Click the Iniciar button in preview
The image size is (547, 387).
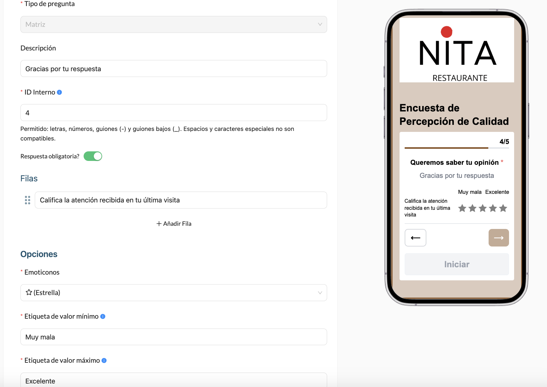click(457, 264)
